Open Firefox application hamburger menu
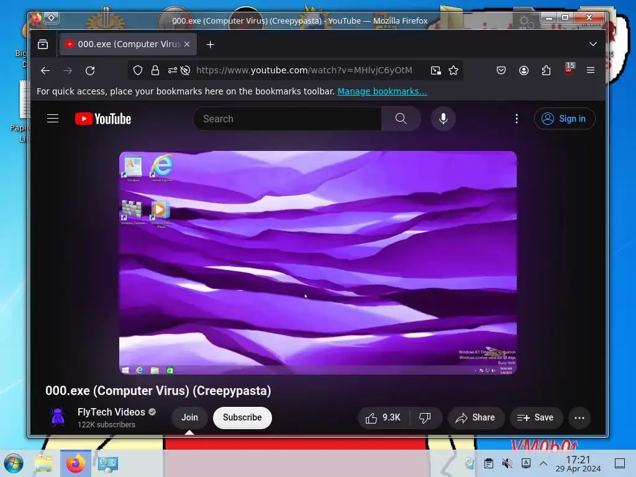Image resolution: width=636 pixels, height=477 pixels. 591,70
